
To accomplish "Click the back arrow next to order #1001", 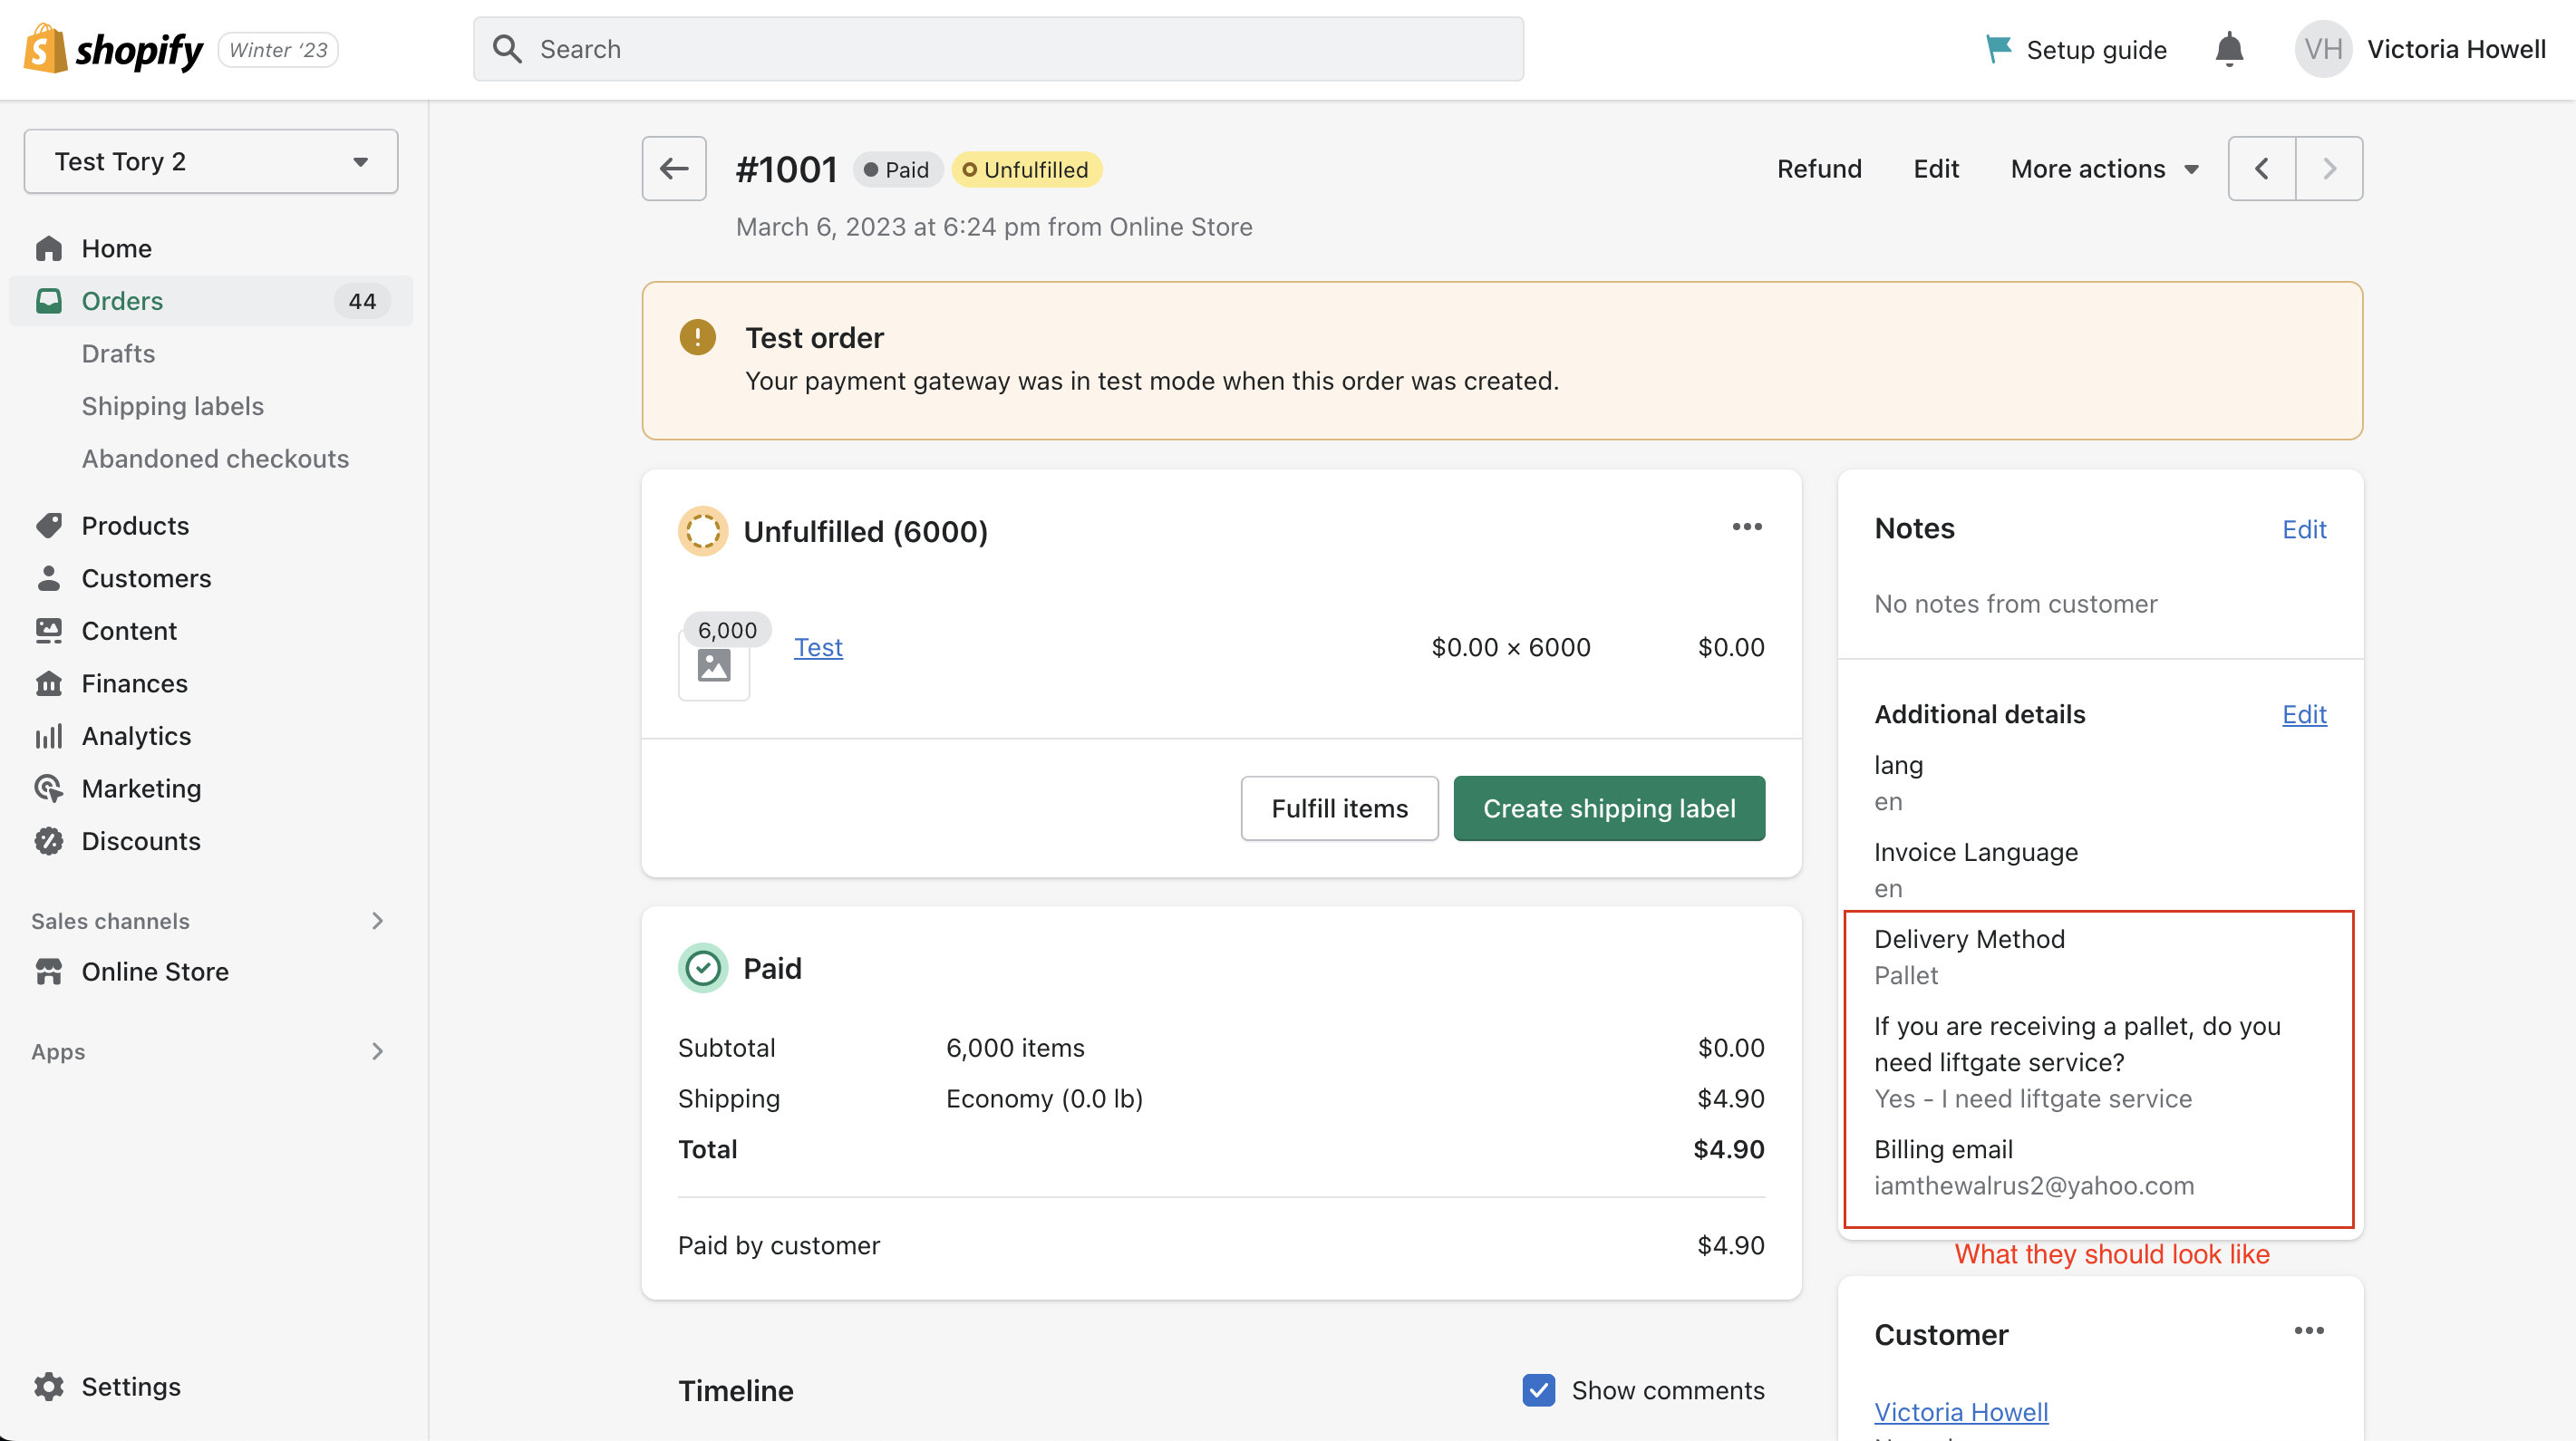I will click(x=674, y=168).
